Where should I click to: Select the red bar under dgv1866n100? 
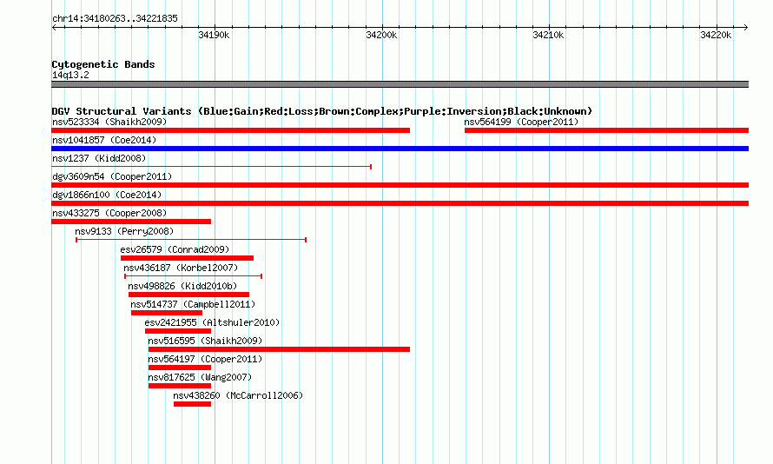[x=400, y=203]
